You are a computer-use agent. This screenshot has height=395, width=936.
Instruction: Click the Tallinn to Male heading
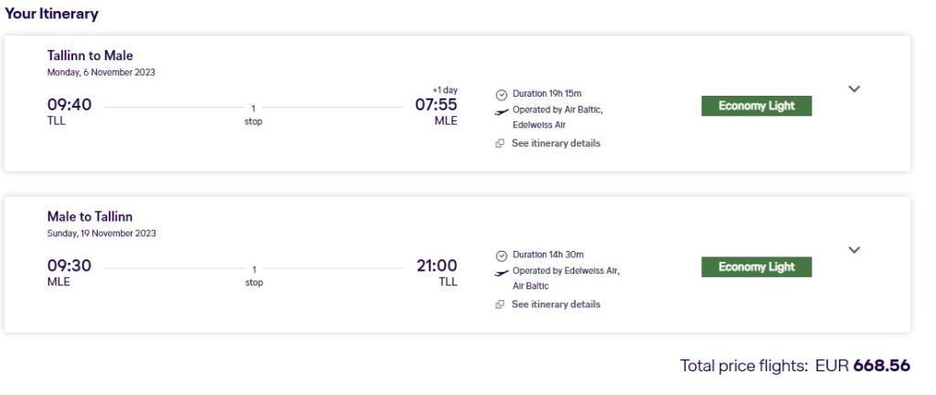90,56
